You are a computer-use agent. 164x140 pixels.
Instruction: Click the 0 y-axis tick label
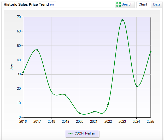tap(20, 117)
